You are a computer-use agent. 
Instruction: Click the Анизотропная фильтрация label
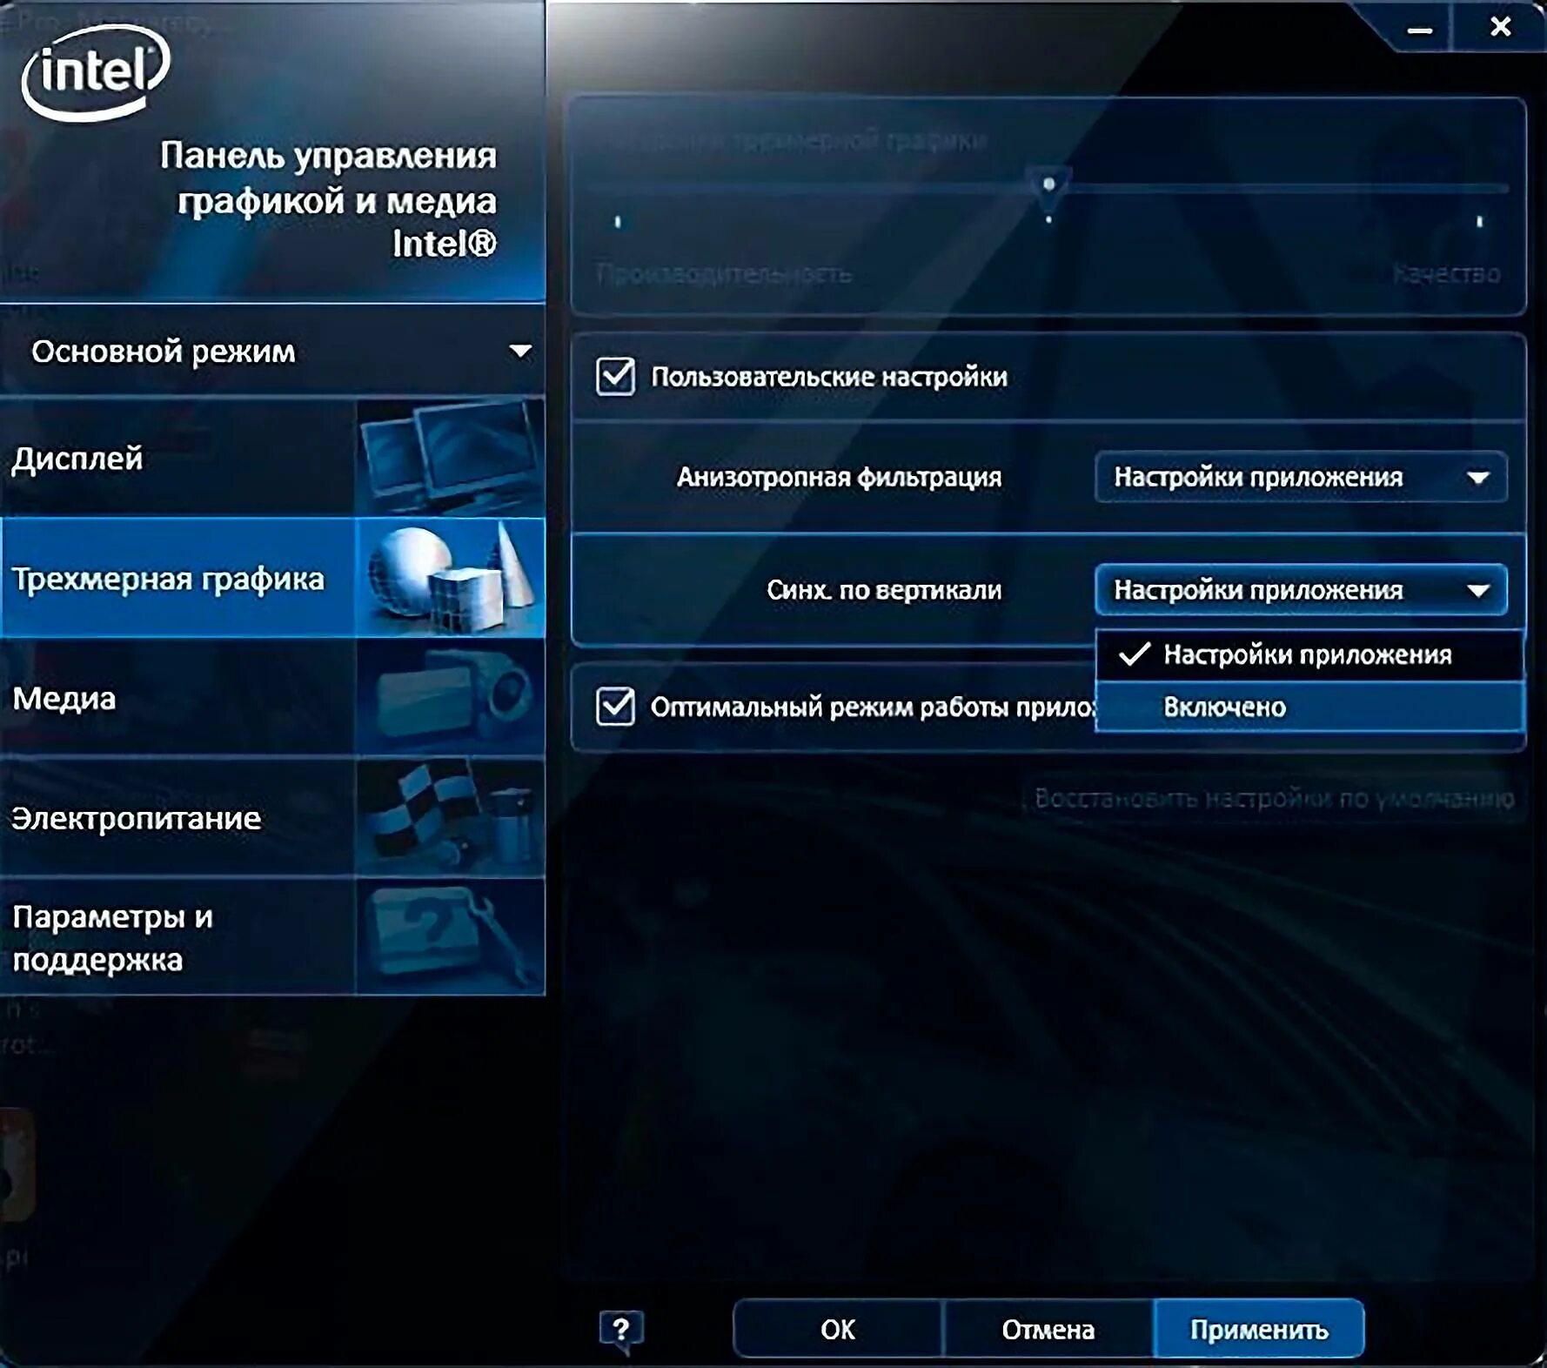coord(840,477)
